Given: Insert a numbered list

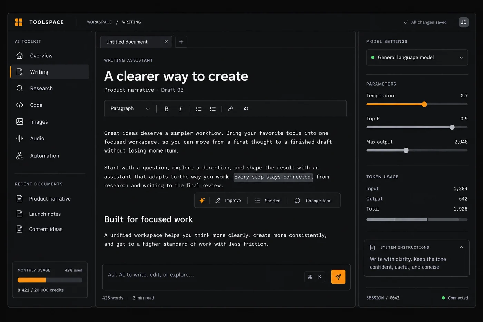Looking at the screenshot, I should point(213,109).
